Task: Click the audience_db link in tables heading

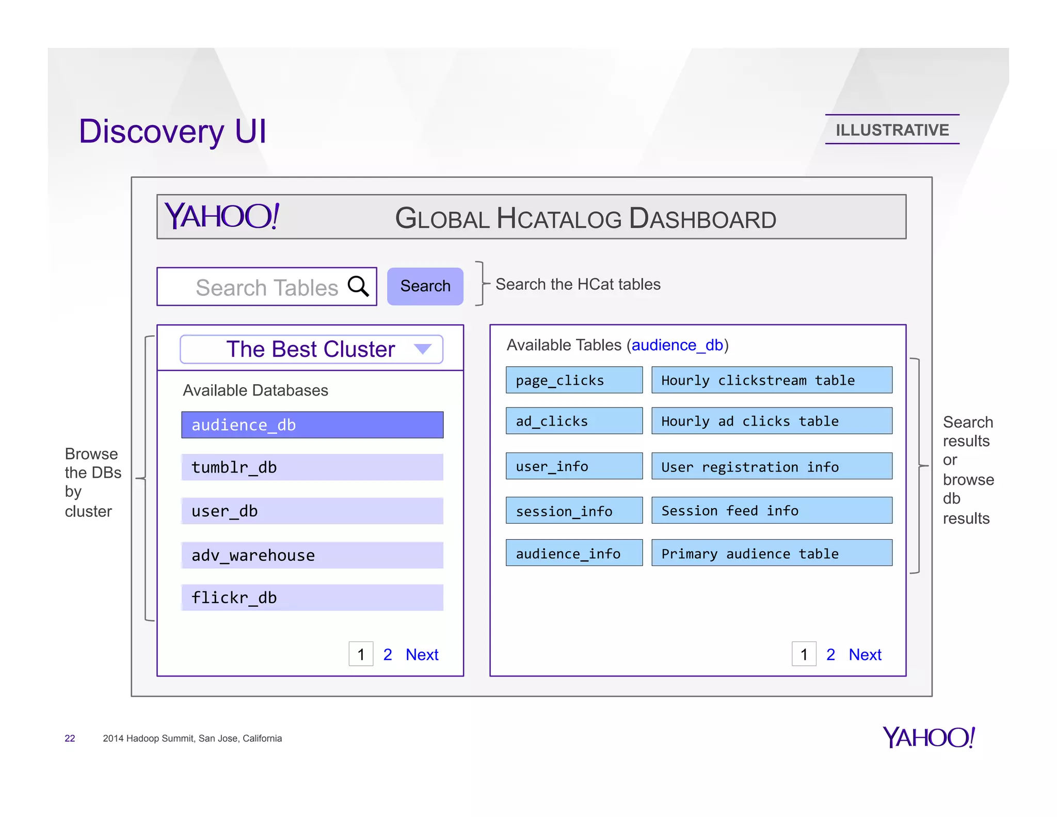Action: (x=677, y=345)
